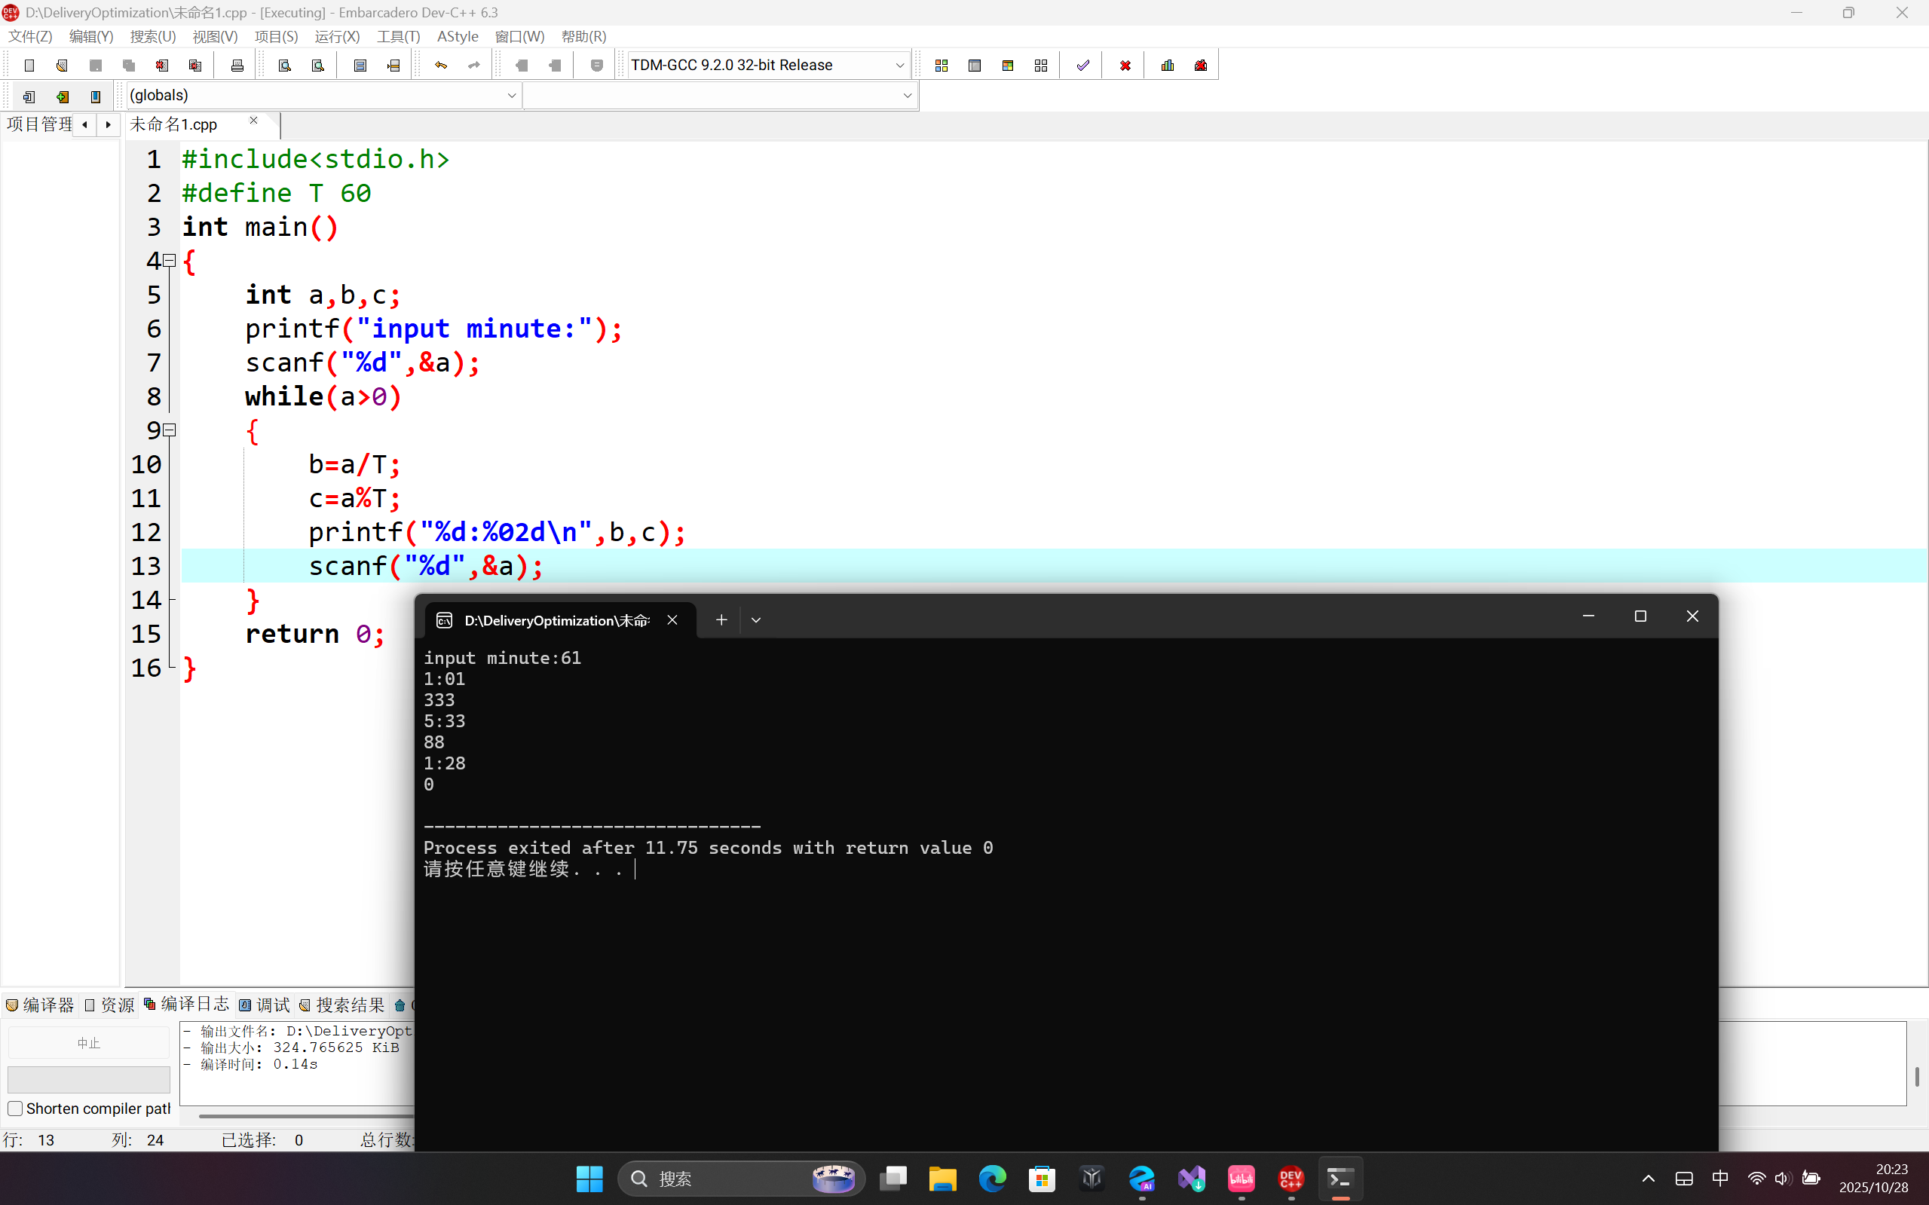Click the Compile icon with colored squares

(942, 66)
